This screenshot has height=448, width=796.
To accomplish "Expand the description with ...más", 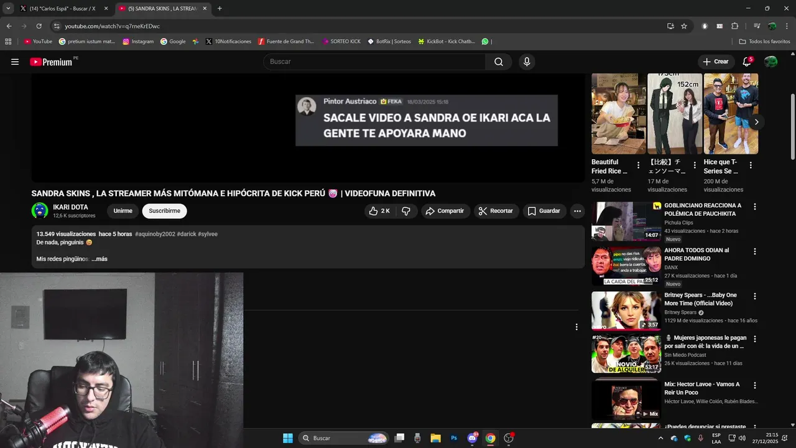I will (x=99, y=259).
